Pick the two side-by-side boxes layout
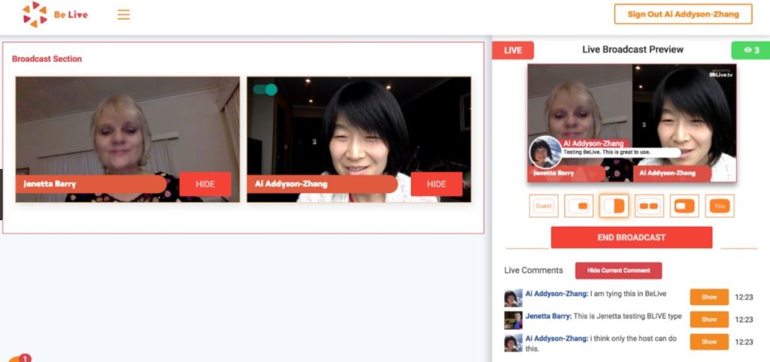This screenshot has width=770, height=362. (x=649, y=206)
